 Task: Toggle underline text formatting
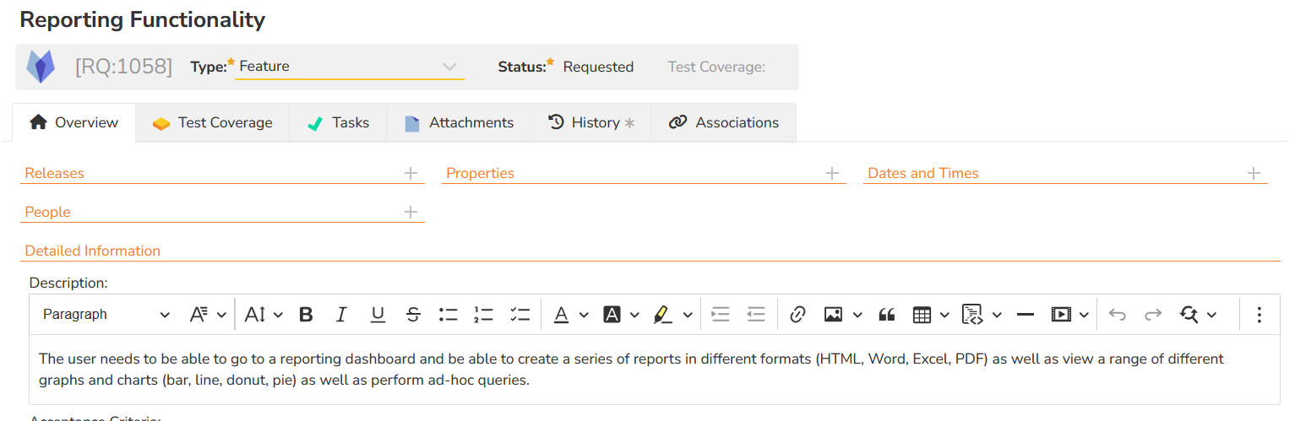pos(378,315)
